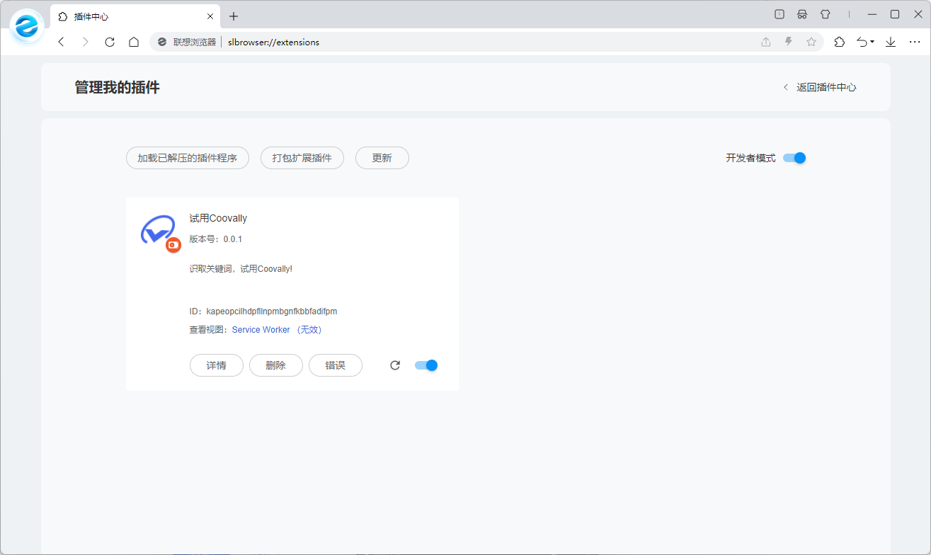
Task: Click the 版本号：0.0.1 text
Action: tap(216, 239)
